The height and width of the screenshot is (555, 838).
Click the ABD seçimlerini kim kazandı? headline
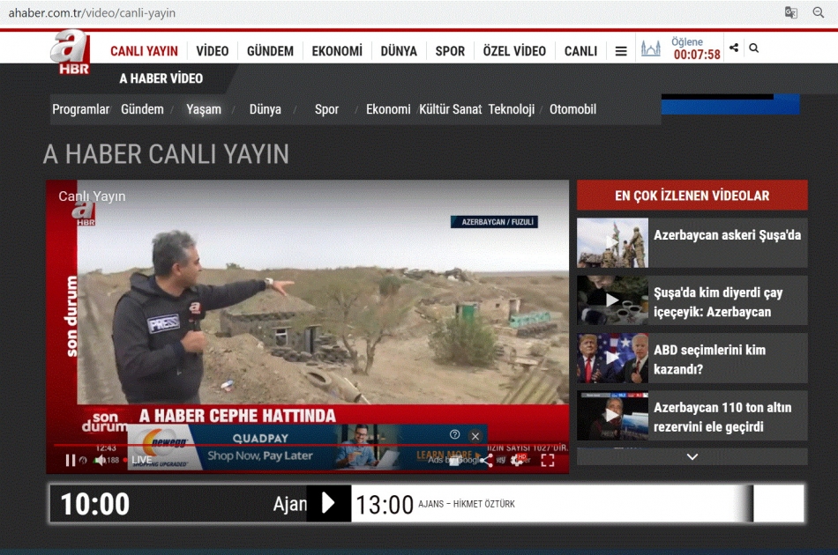(x=710, y=359)
